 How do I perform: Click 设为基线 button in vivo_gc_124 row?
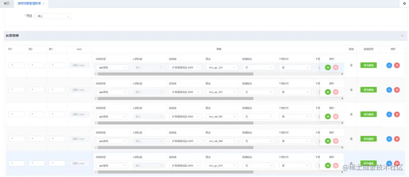pyautogui.click(x=368, y=65)
